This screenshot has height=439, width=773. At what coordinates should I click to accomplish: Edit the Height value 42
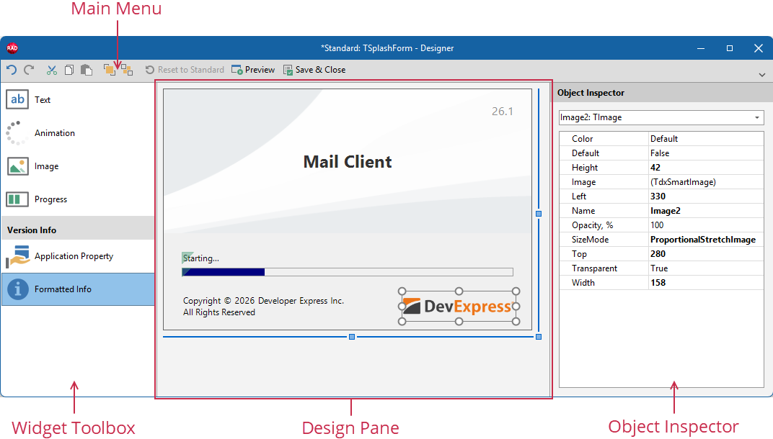[705, 168]
